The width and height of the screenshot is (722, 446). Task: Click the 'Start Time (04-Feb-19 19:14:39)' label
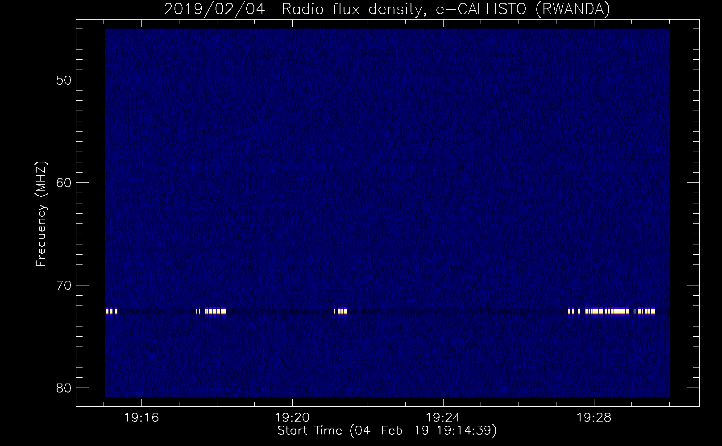coord(387,431)
